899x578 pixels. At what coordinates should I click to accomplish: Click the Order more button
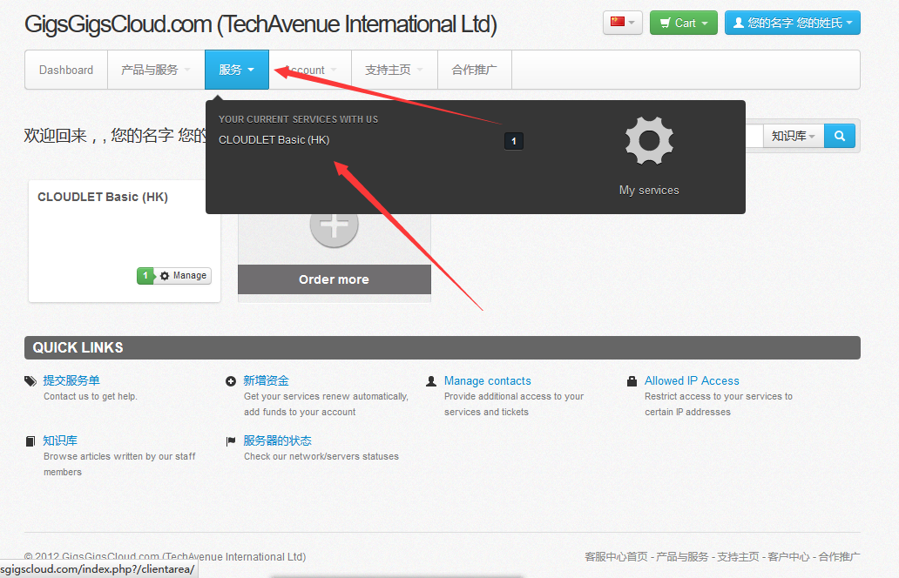coord(335,279)
